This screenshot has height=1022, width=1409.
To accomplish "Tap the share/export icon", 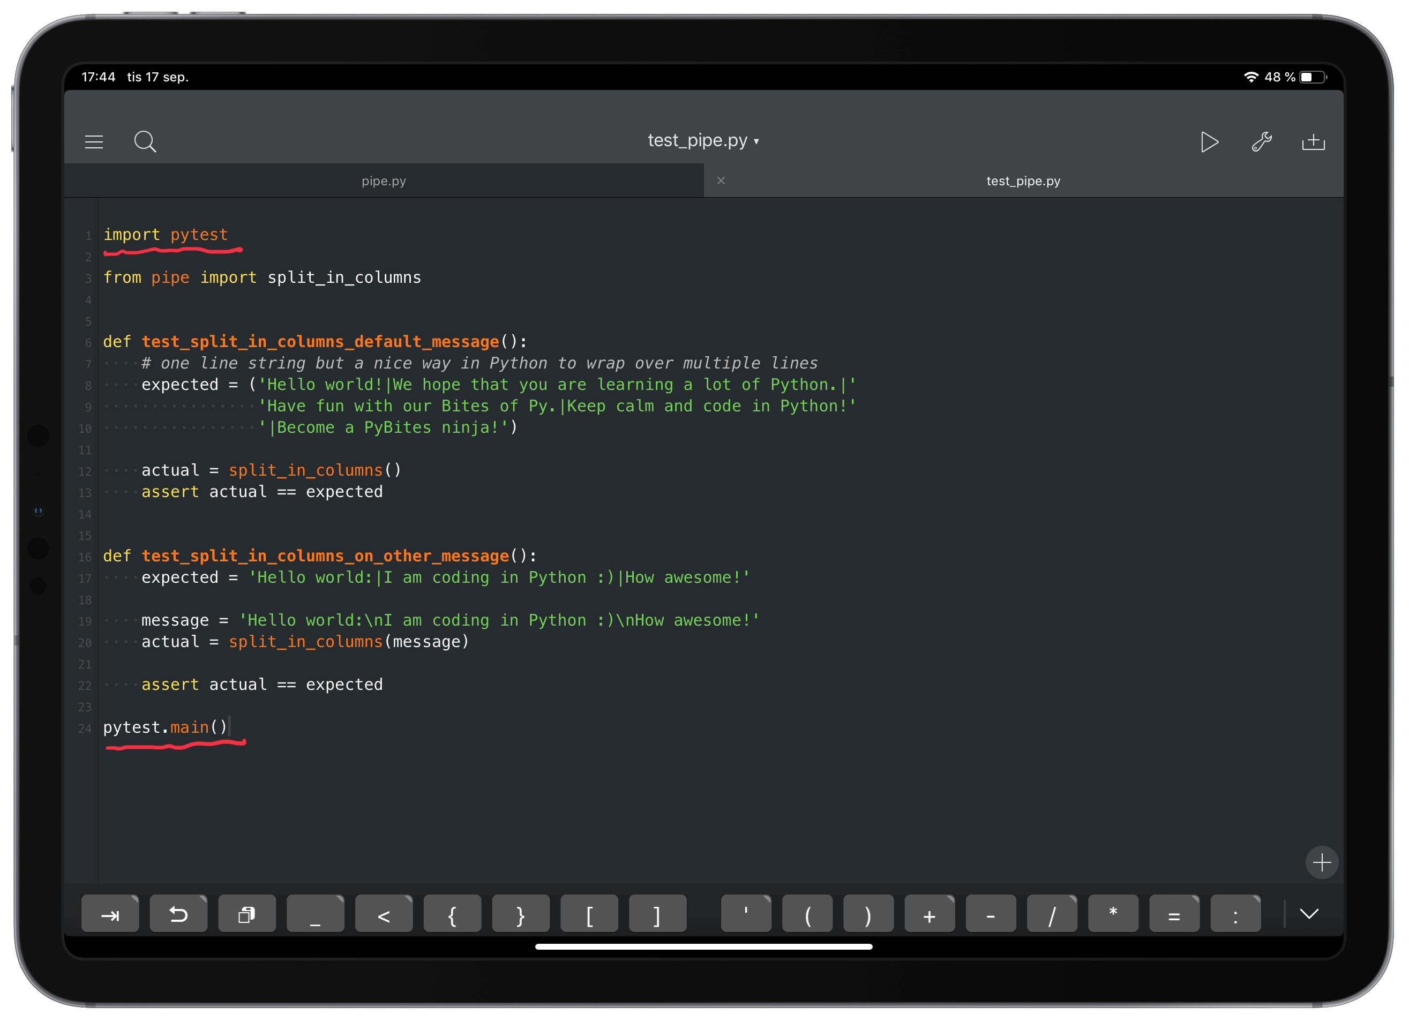I will [x=1313, y=141].
